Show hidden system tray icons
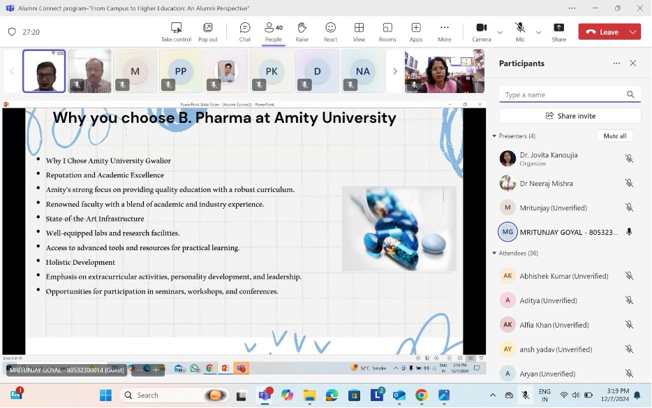This screenshot has width=652, height=408. (x=493, y=395)
